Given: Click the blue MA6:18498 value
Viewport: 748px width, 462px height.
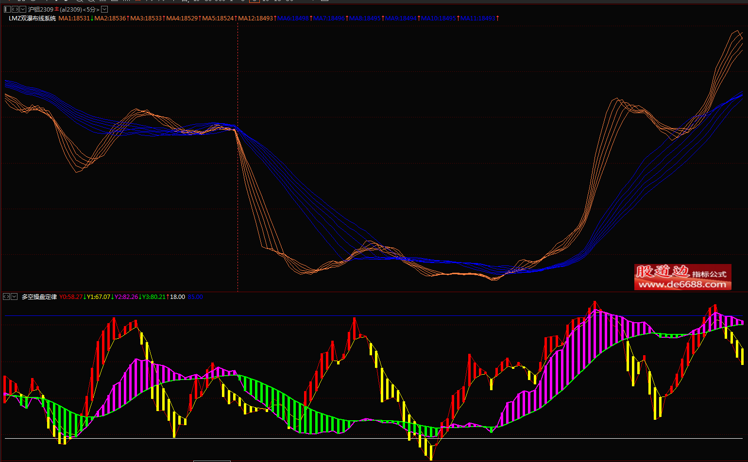Looking at the screenshot, I should pyautogui.click(x=293, y=18).
